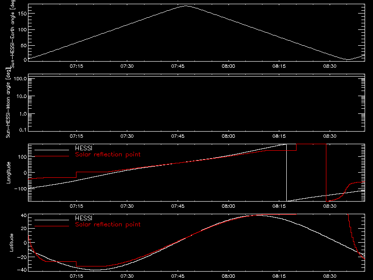Click white HESSI legend line in Longitude plot
This screenshot has width=373, height=280.
pyautogui.click(x=52, y=150)
